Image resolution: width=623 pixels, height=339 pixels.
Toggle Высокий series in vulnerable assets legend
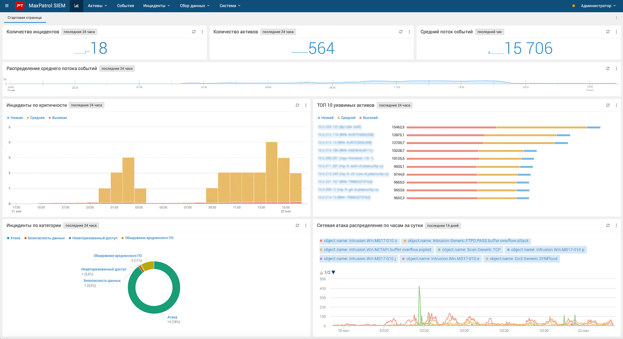(368, 118)
